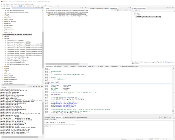The width and height of the screenshot is (175, 140).
Task: Click the red Terminate debug button in toolbar
Action: click(x=13, y=6)
